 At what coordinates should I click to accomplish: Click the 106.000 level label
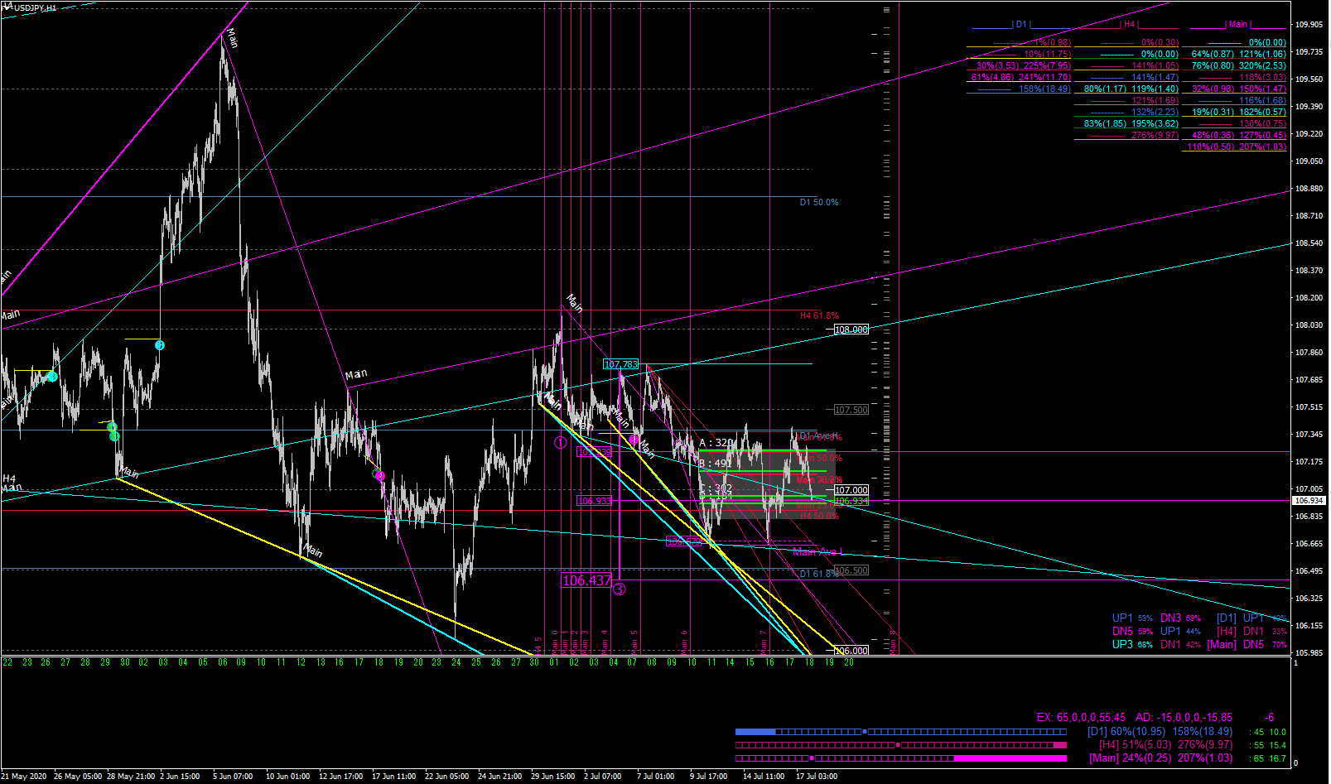(851, 651)
